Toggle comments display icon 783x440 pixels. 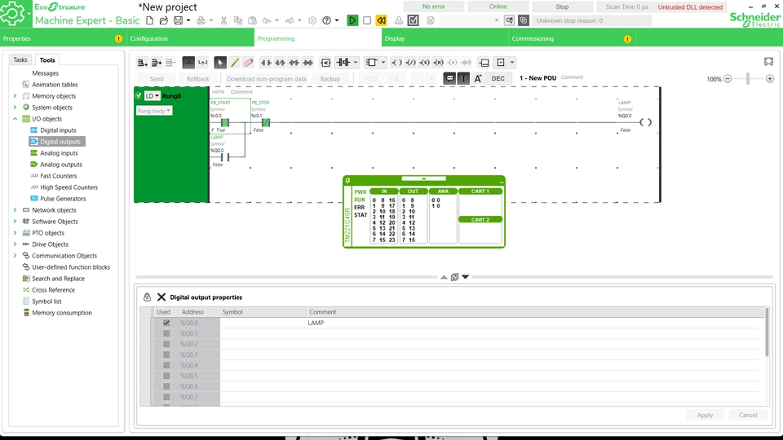point(449,78)
